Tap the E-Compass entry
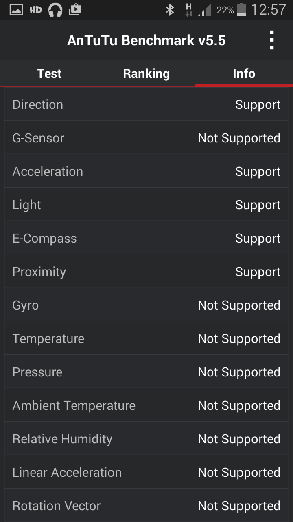293x522 pixels. coord(146,238)
